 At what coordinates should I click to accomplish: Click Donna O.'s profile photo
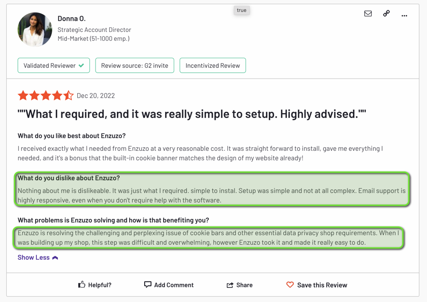coord(35,29)
